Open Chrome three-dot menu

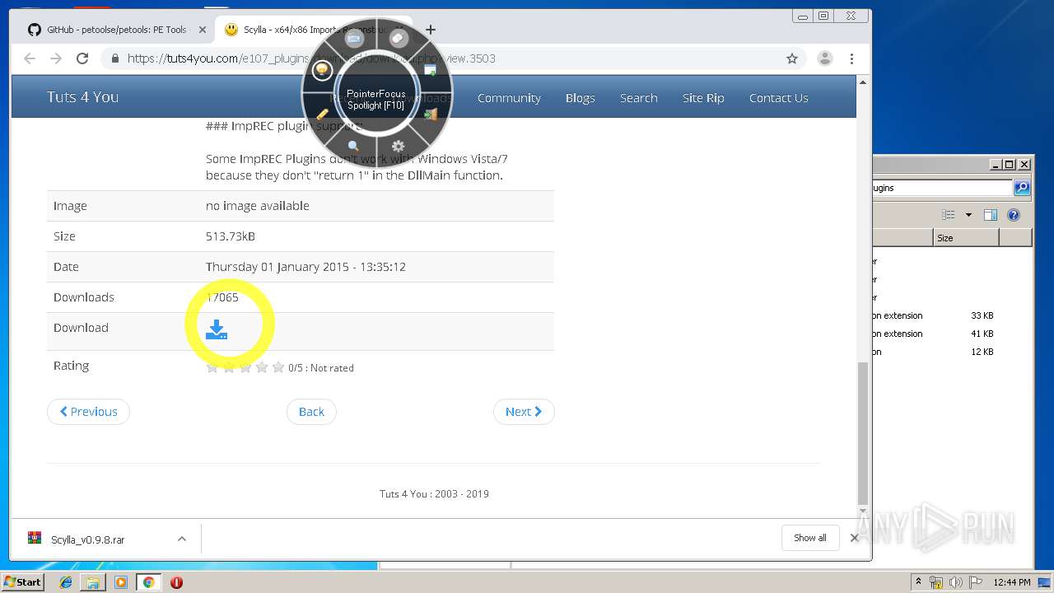[851, 58]
